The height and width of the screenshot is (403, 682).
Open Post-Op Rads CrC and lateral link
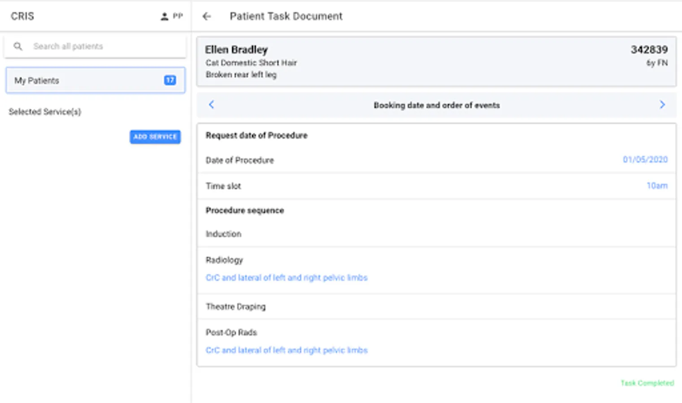[x=287, y=350]
